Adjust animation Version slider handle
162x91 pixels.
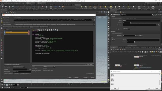point(134,42)
